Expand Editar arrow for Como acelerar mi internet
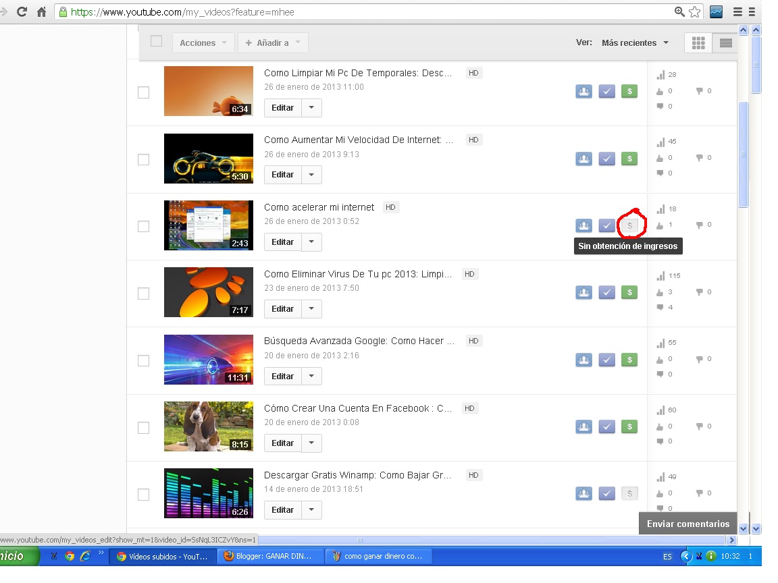 (311, 242)
